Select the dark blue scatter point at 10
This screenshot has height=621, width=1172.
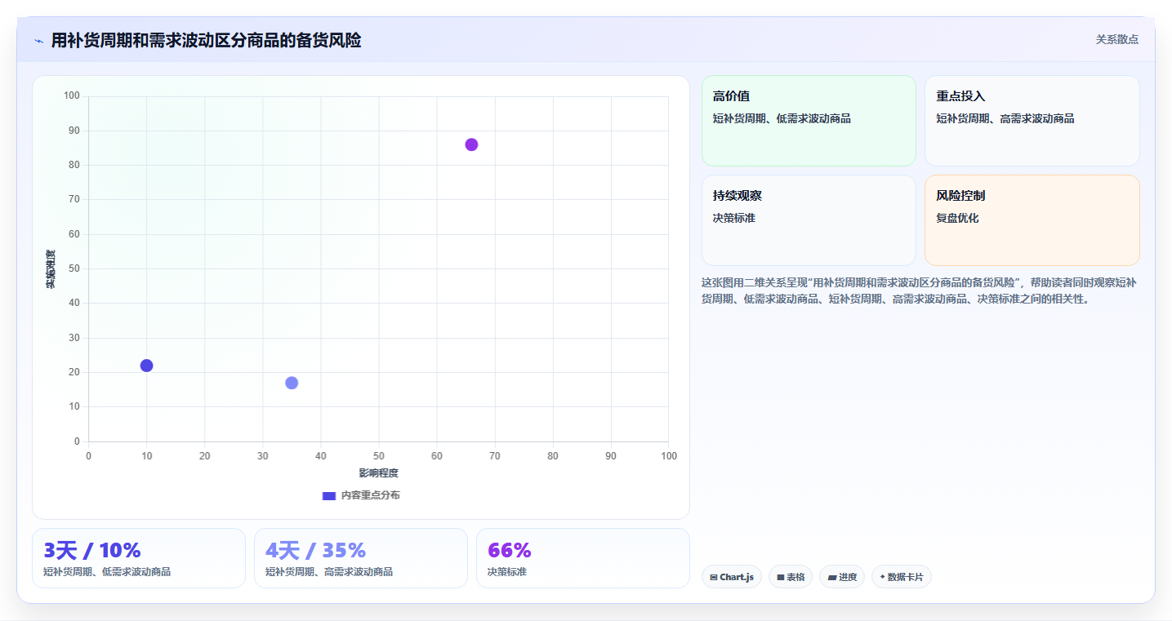pos(146,366)
